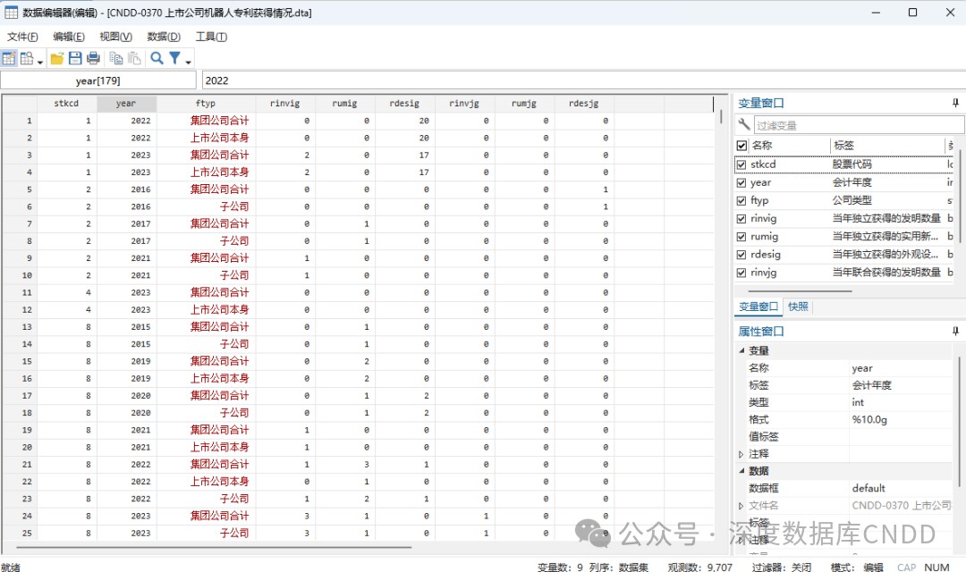Screen dimensions: 966x572
Task: Filter observations with the funnel icon
Action: [175, 58]
